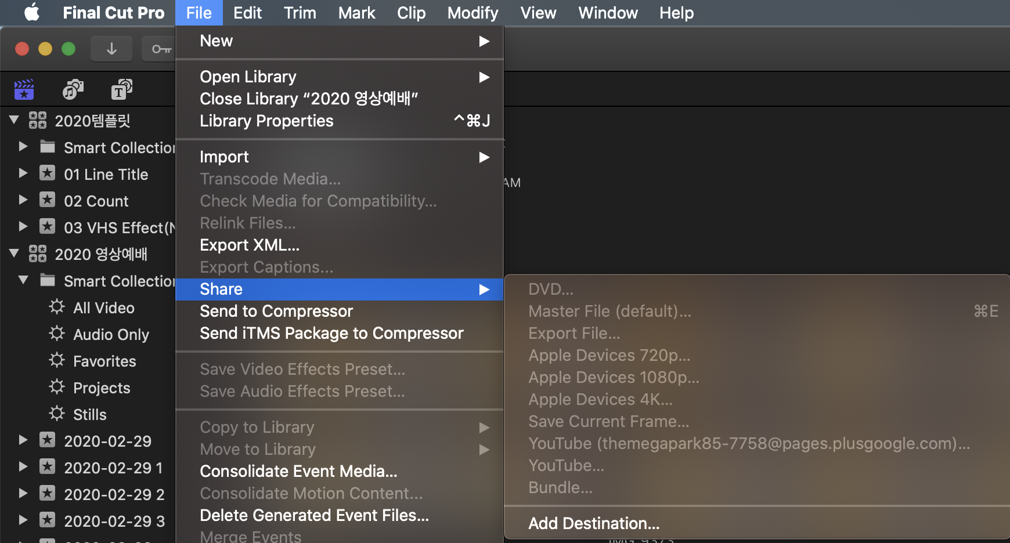
Task: Select Projects smart collection
Action: click(x=102, y=388)
